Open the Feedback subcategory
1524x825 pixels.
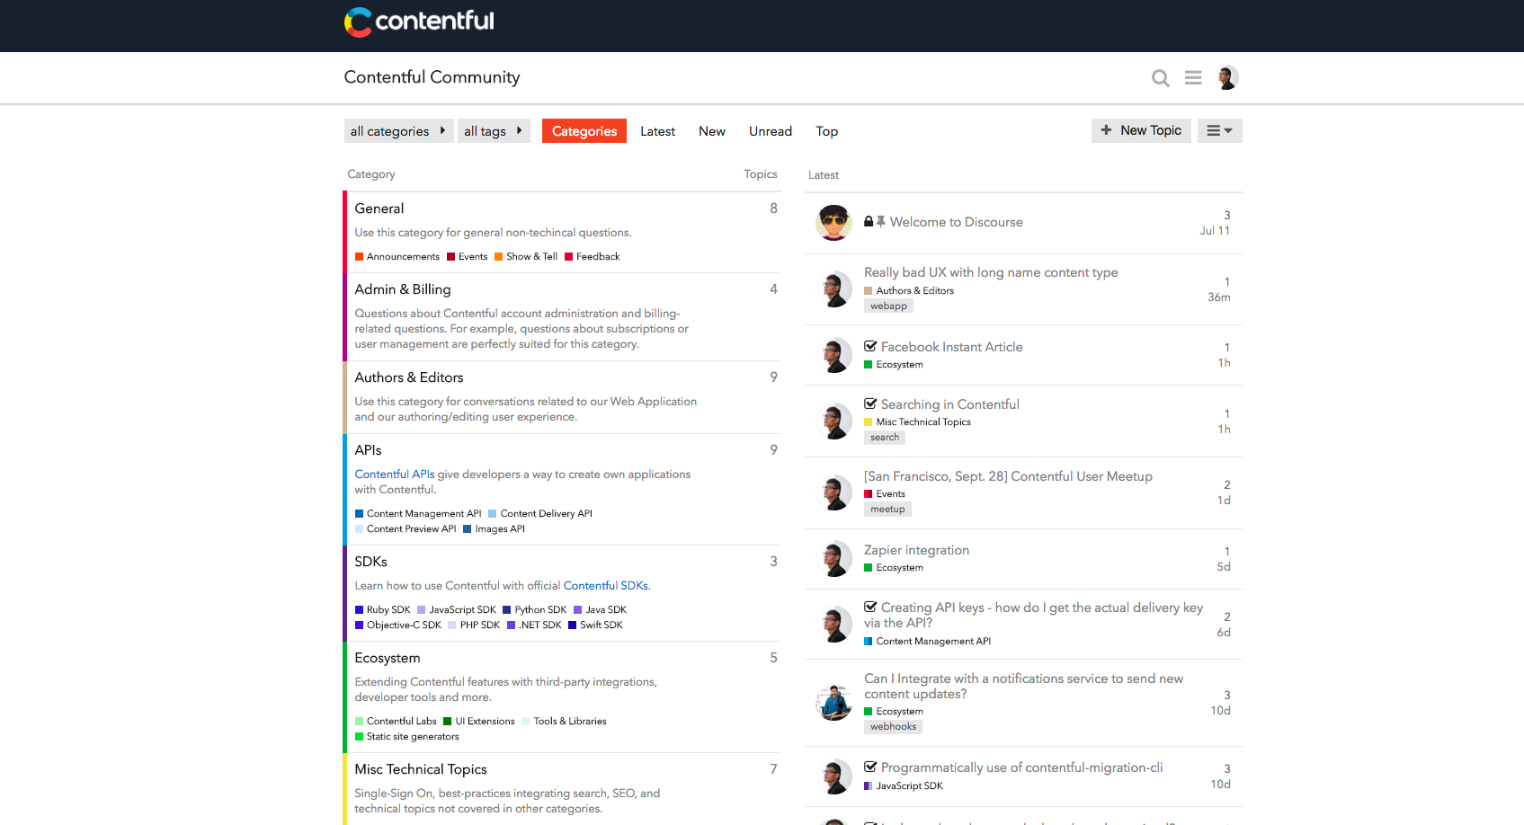(x=593, y=257)
